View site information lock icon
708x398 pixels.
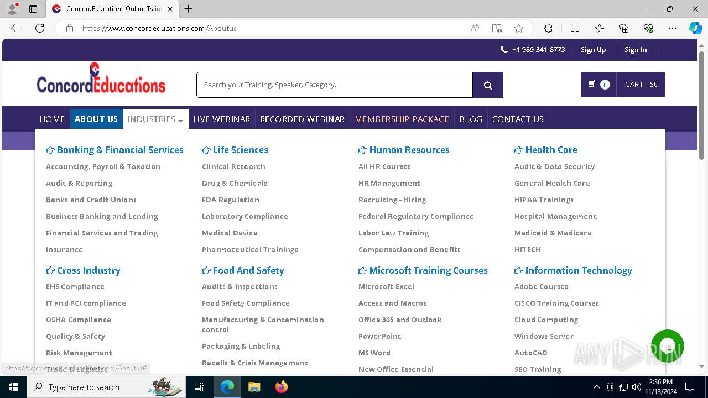pos(70,28)
